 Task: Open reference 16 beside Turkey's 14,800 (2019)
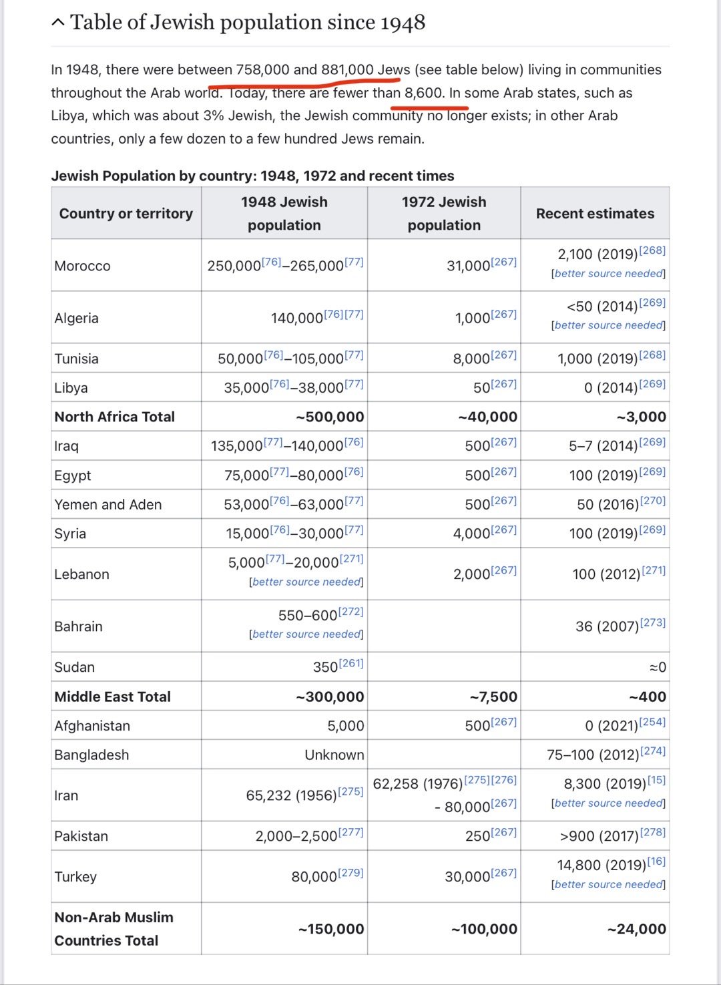pos(656,861)
